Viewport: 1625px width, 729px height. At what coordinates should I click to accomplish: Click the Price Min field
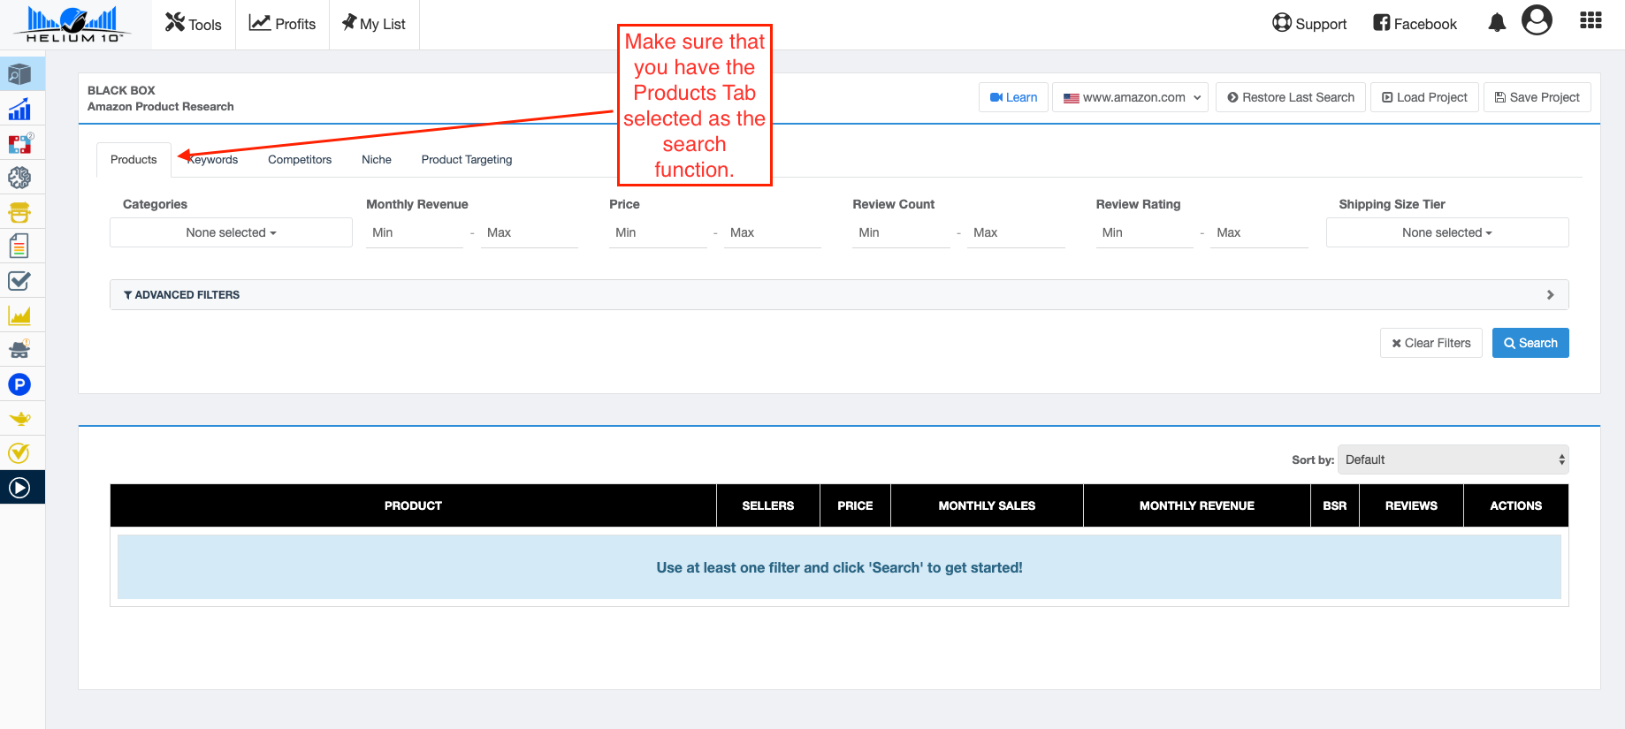pos(658,232)
